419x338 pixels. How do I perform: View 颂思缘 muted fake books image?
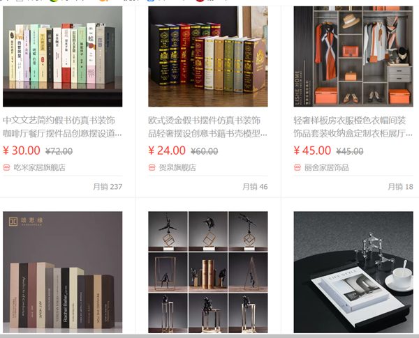click(63, 272)
